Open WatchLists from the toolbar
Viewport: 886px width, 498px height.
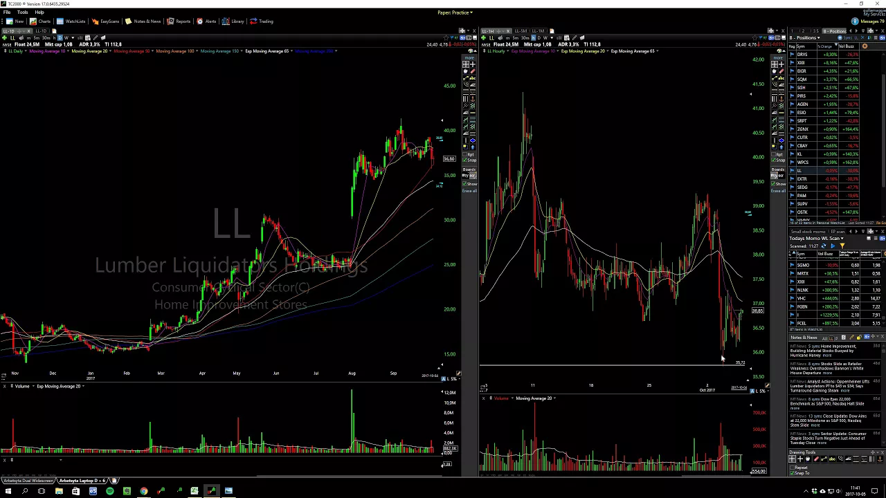pos(71,21)
